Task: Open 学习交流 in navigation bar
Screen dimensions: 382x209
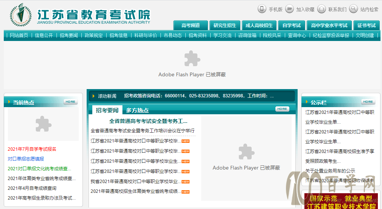Action: click(x=222, y=35)
